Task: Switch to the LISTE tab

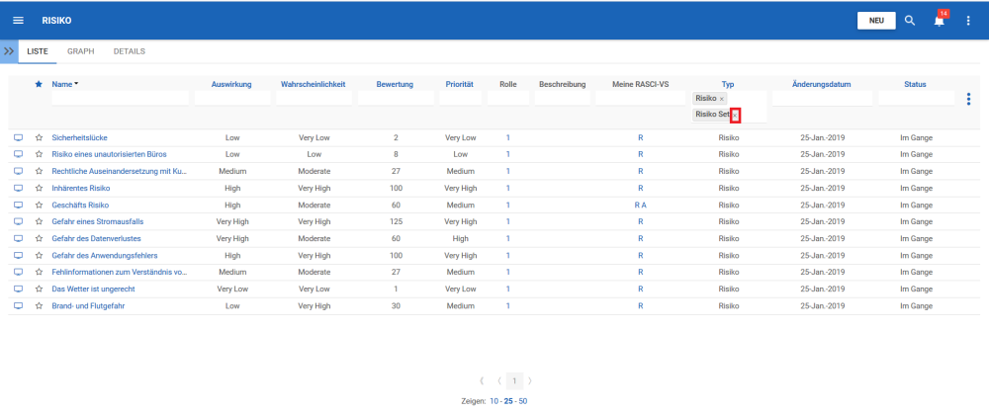Action: pos(38,51)
